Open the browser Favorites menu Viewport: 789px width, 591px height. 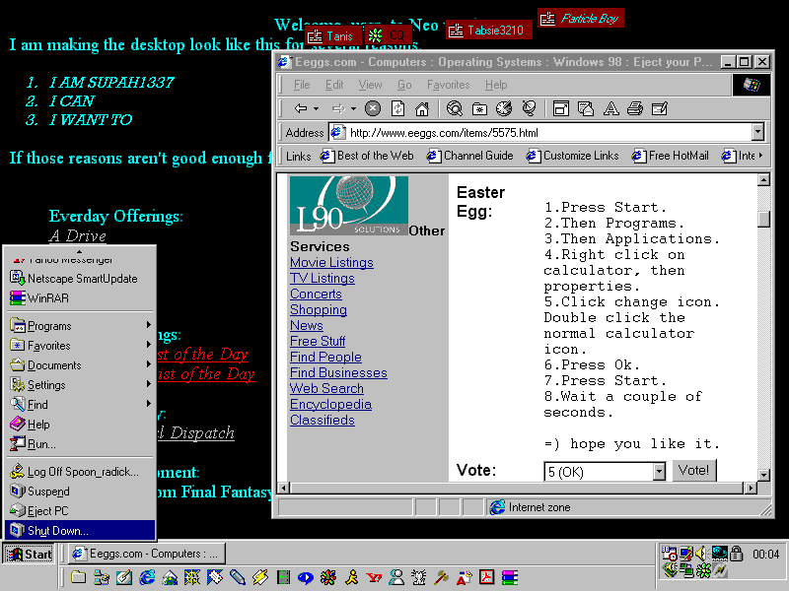pos(449,85)
